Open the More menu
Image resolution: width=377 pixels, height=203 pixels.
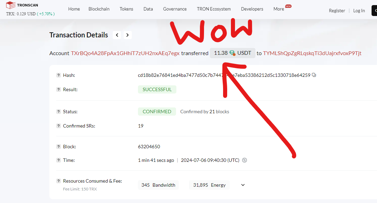(x=279, y=9)
